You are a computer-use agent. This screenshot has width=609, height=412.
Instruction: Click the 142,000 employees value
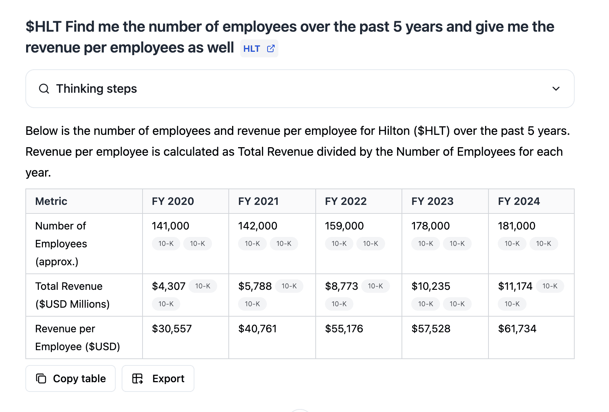[258, 226]
